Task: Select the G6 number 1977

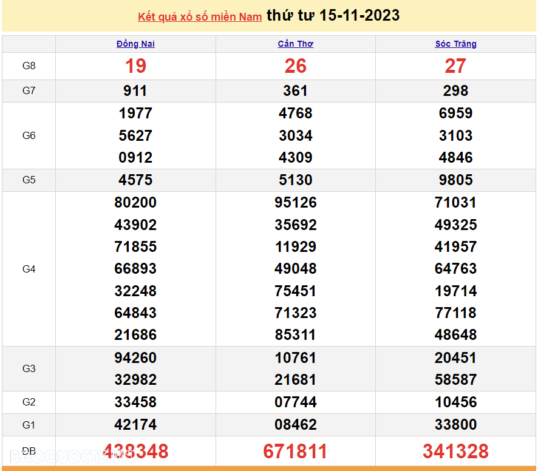Action: pos(135,114)
